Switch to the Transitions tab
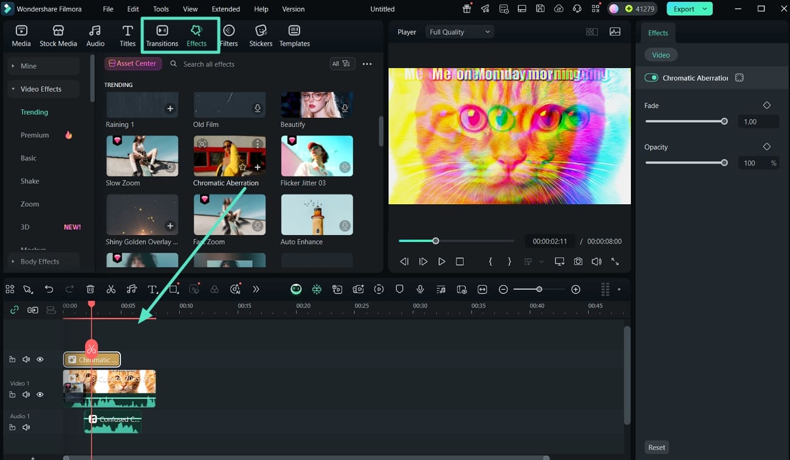The height and width of the screenshot is (460, 790). [x=162, y=36]
